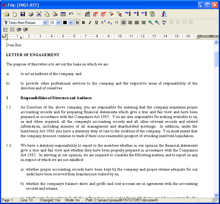Click the left blue arrow outdent icon
Screen dimensions: 220x204
click(144, 14)
